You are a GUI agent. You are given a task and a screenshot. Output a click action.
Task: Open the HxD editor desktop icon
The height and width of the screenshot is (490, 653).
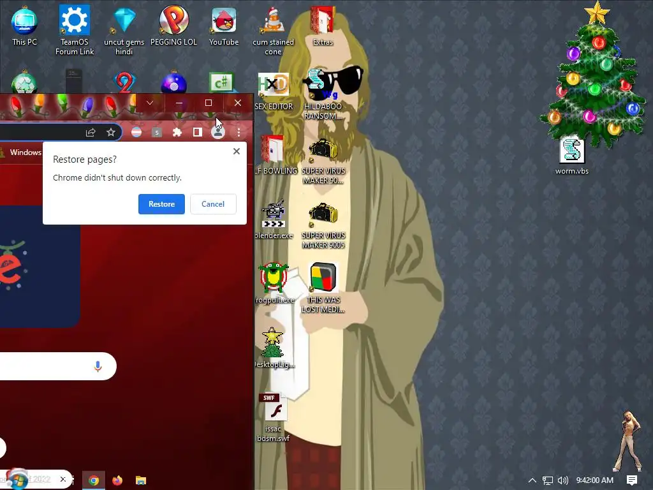[x=274, y=91]
